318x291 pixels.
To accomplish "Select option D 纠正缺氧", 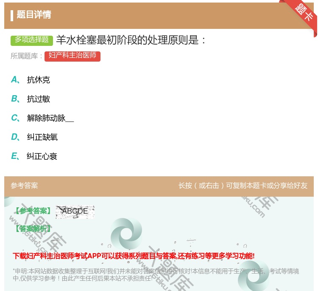I will click(x=34, y=137).
